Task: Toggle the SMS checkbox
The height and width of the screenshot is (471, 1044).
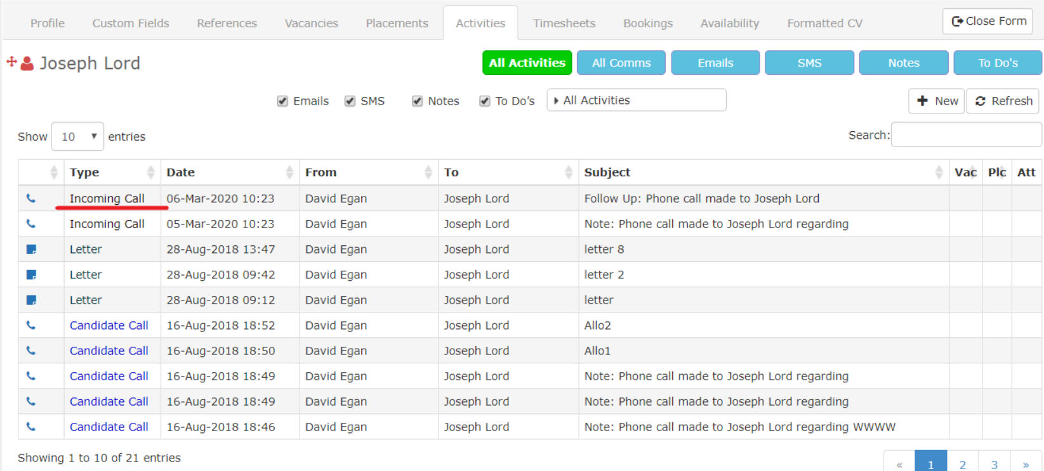Action: [350, 101]
